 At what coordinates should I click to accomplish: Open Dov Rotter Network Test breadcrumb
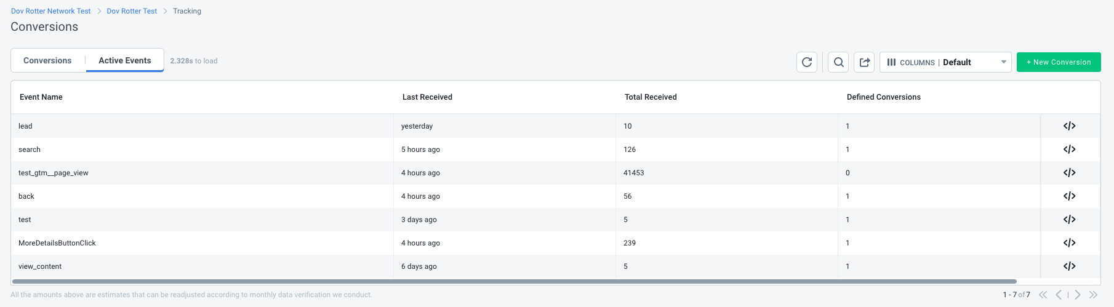[x=51, y=11]
